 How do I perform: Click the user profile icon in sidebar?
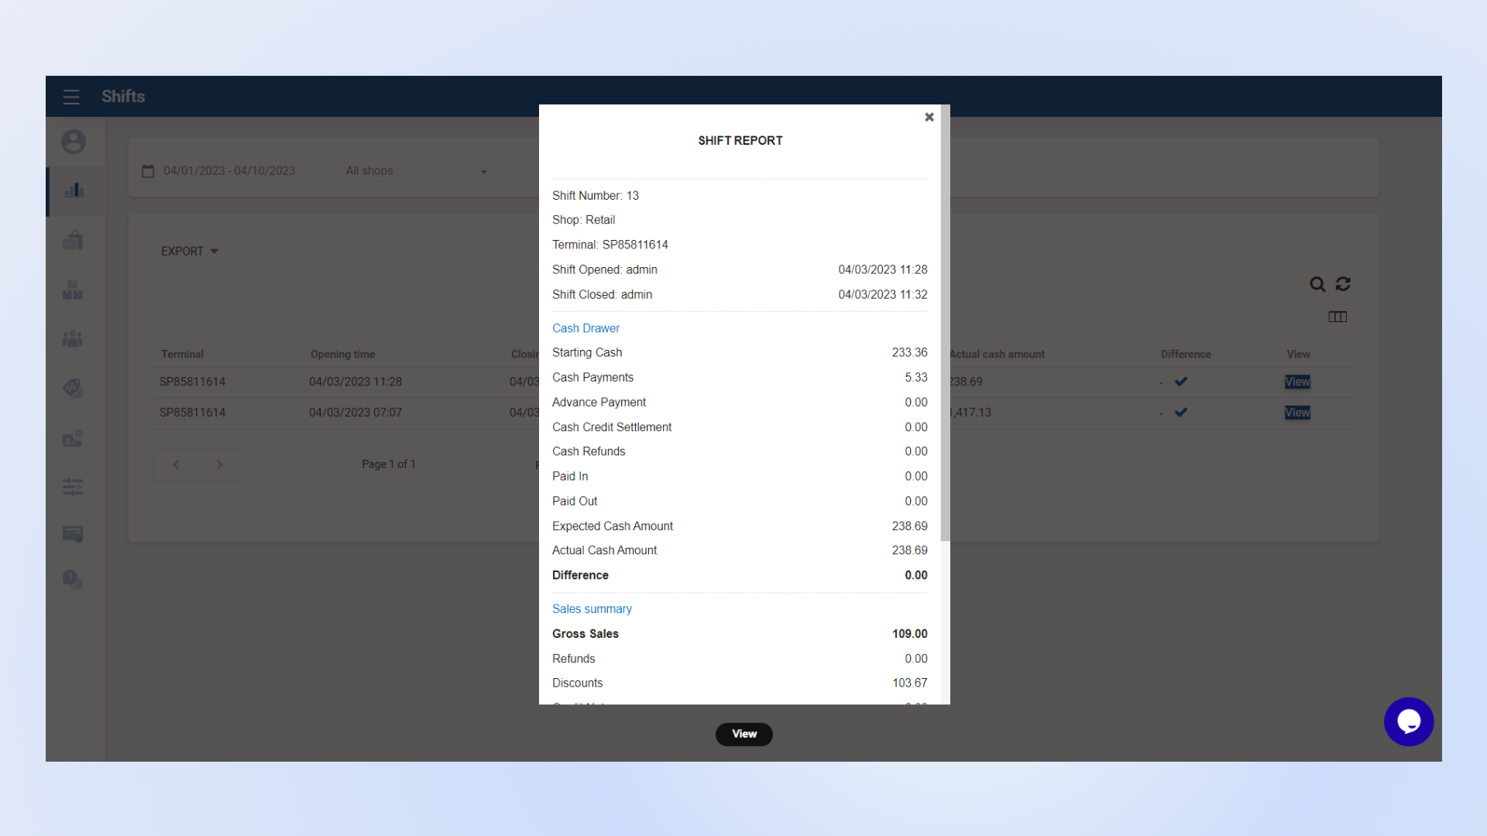pyautogui.click(x=74, y=142)
